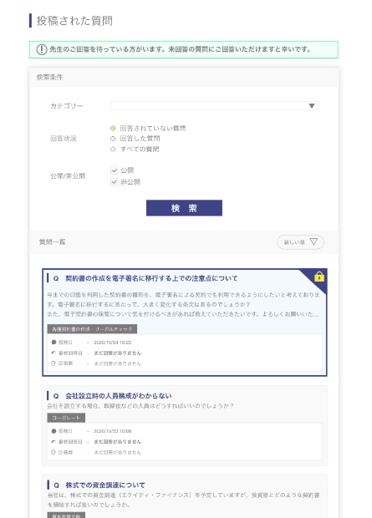Open the カテゴリー dropdown
The height and width of the screenshot is (518, 372).
[x=214, y=106]
